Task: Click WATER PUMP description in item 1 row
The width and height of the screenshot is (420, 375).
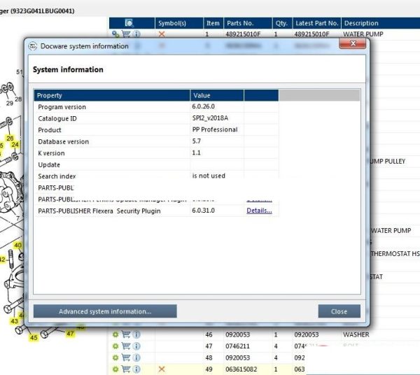Action: coord(363,34)
